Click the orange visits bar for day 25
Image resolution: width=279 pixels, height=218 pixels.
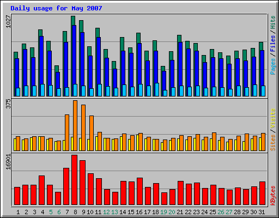click(x=214, y=142)
